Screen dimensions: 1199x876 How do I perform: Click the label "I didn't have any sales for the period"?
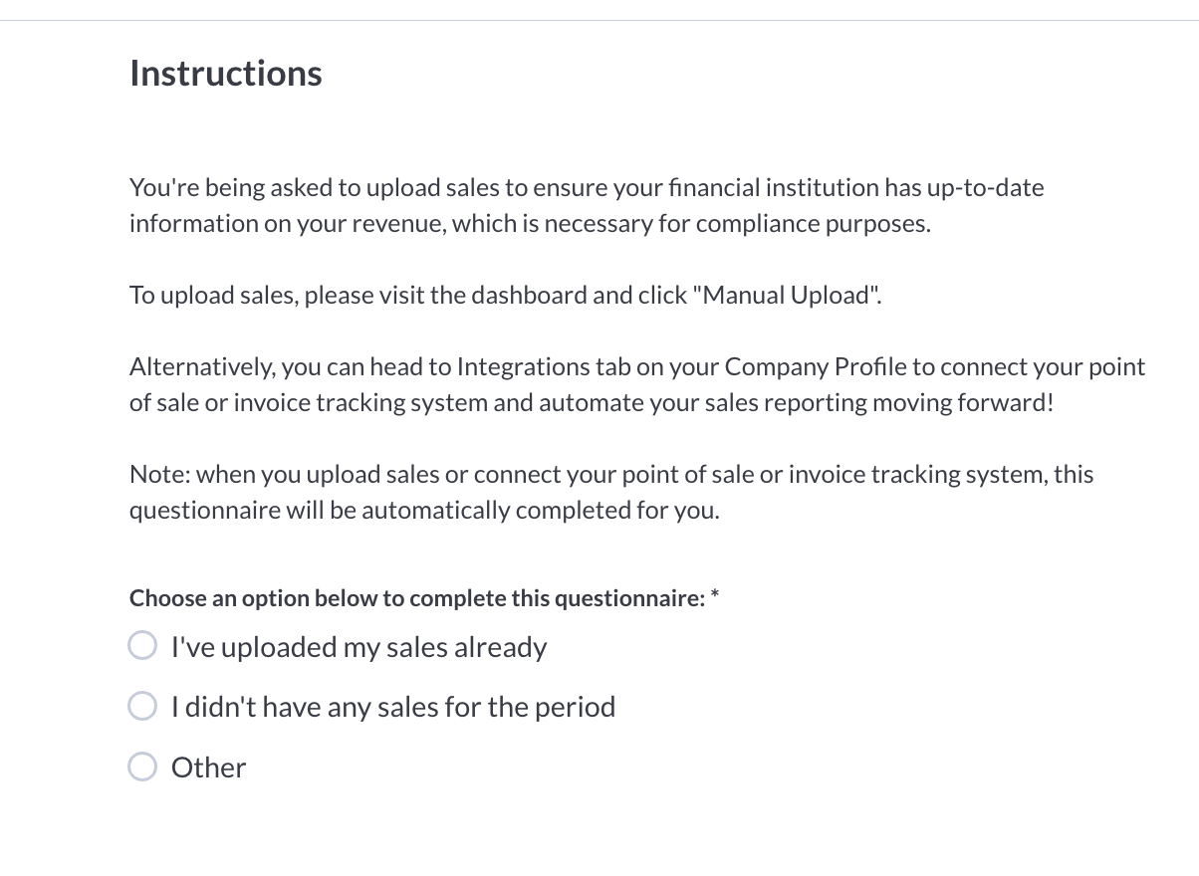393,706
